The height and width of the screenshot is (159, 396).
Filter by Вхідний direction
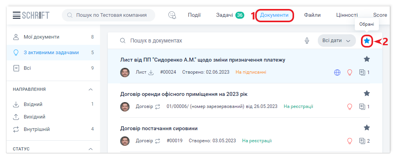33,104
